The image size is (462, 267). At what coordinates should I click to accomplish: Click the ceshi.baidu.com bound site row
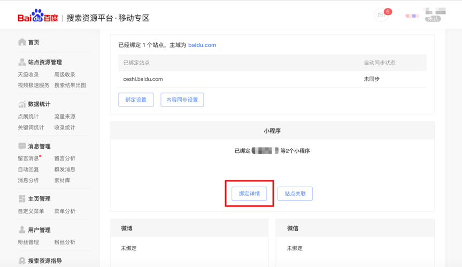[x=143, y=79]
